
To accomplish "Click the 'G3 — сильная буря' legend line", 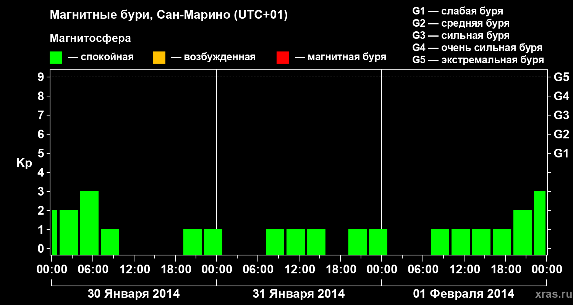I will point(461,35).
